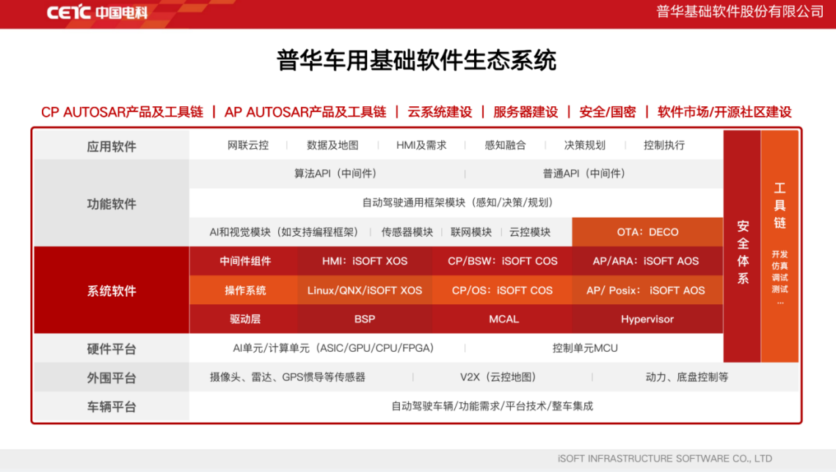The height and width of the screenshot is (472, 836).
Task: Select the 硬件平台 row label
Action: pyautogui.click(x=112, y=349)
